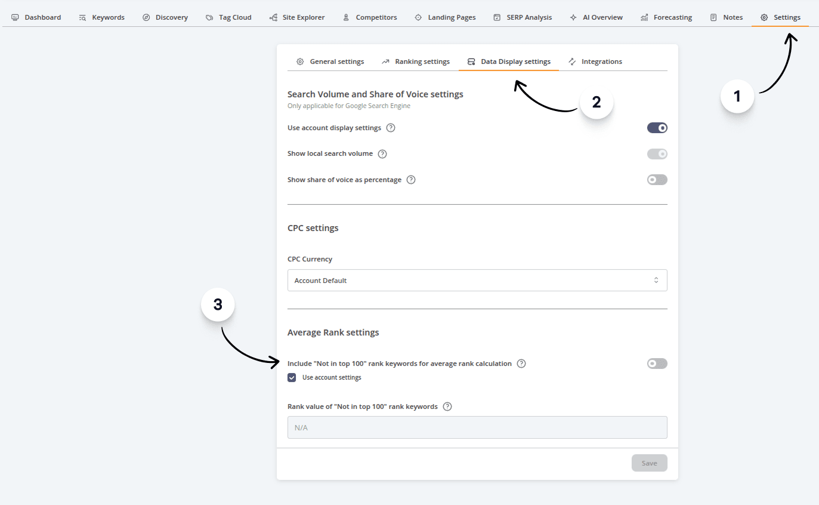Switch to Tag Cloud tab
819x505 pixels.
point(228,17)
